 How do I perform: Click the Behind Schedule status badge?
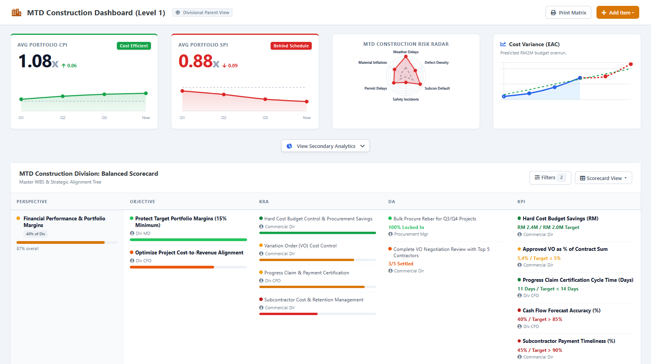[x=291, y=46]
